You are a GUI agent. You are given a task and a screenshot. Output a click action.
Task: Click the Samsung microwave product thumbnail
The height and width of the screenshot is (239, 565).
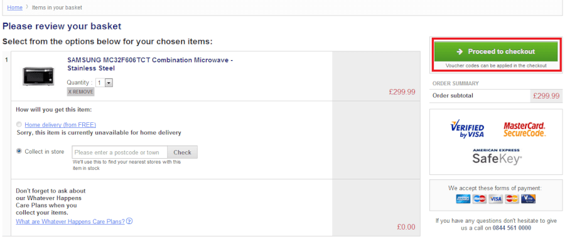tap(38, 77)
